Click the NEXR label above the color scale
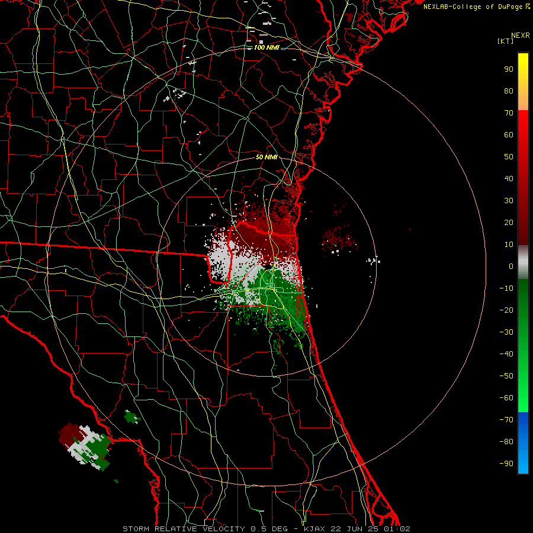Viewport: 533px width, 533px height. click(x=520, y=36)
